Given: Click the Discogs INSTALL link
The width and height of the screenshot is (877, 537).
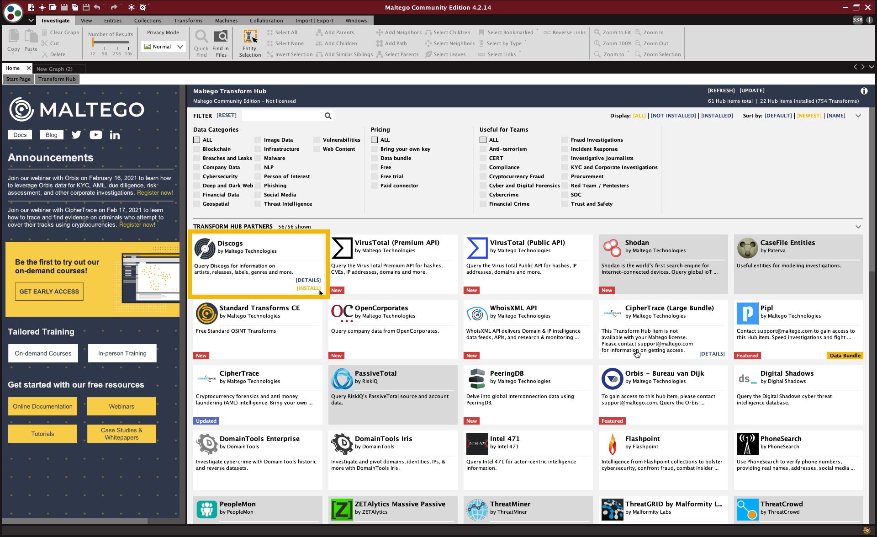Looking at the screenshot, I should pyautogui.click(x=308, y=288).
